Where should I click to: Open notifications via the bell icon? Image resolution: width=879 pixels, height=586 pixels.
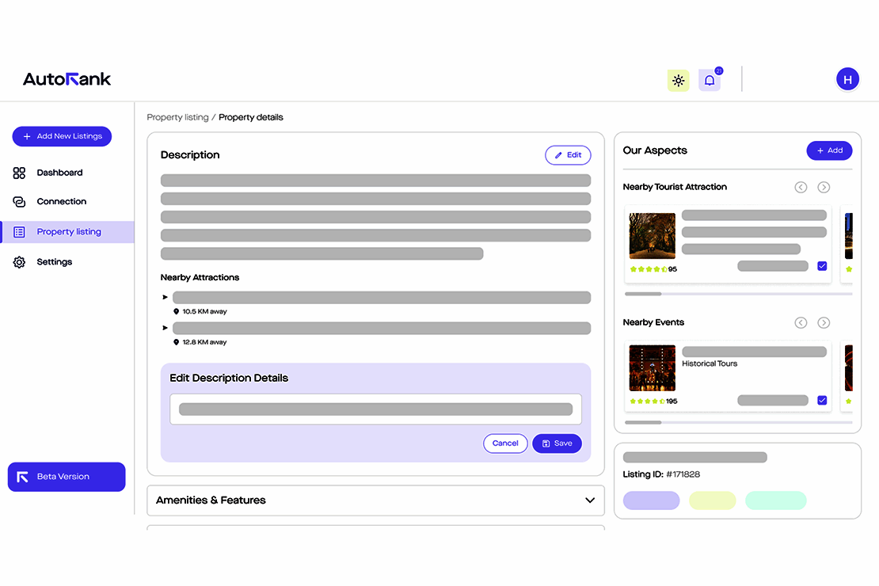[x=708, y=80]
